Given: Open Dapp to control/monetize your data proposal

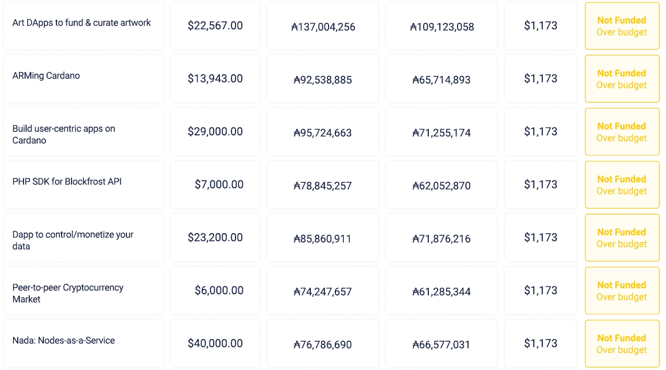Looking at the screenshot, I should [73, 240].
